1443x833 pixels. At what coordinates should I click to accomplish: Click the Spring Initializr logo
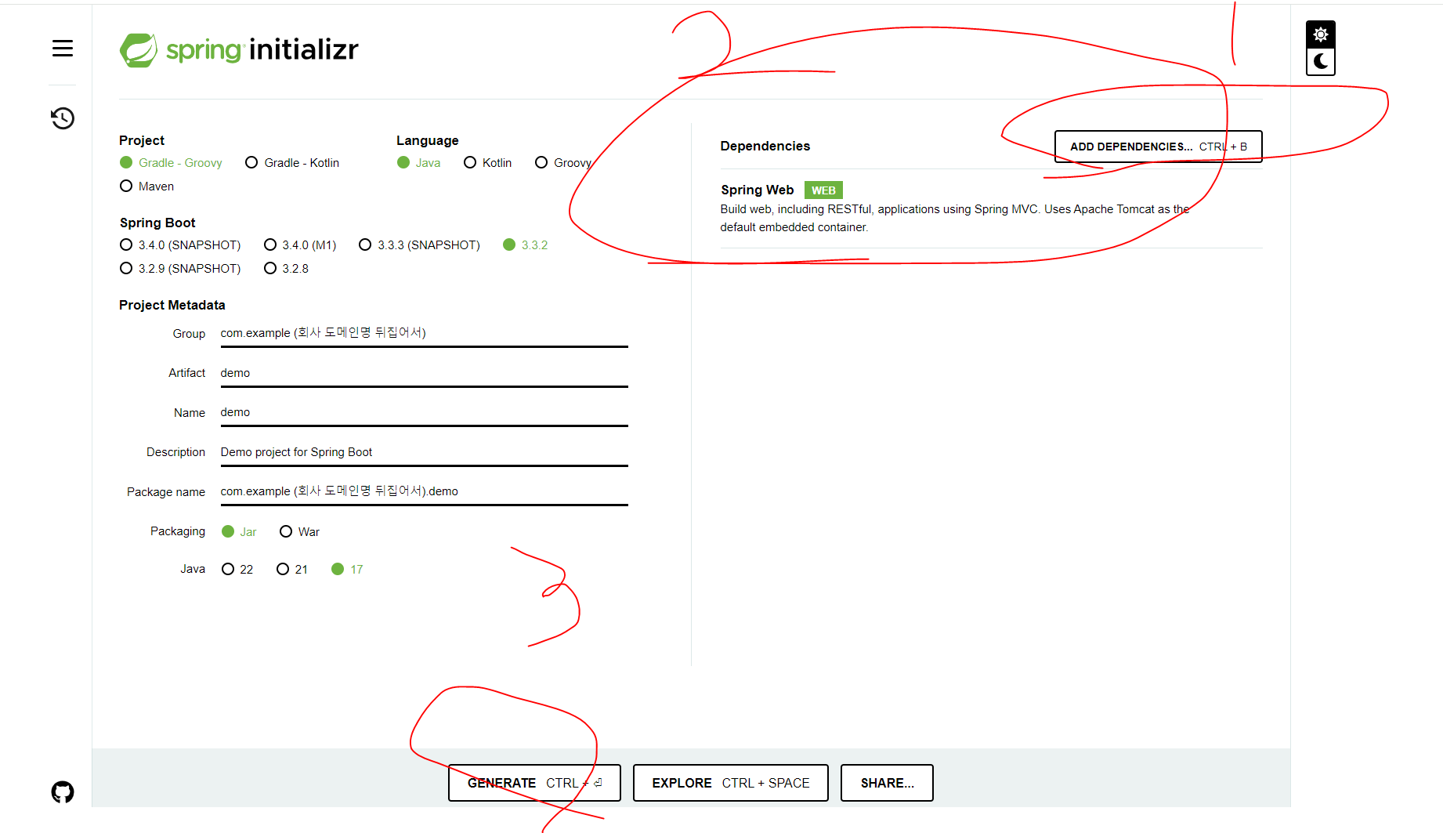pos(239,50)
